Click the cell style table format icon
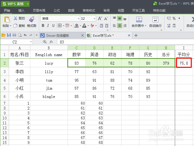Image resolution: width=194 pixels, height=146 pixels. tap(67, 26)
